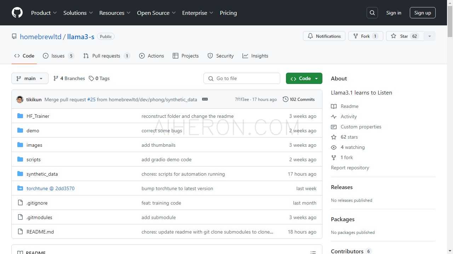Switch to the Projects tab

click(x=186, y=56)
